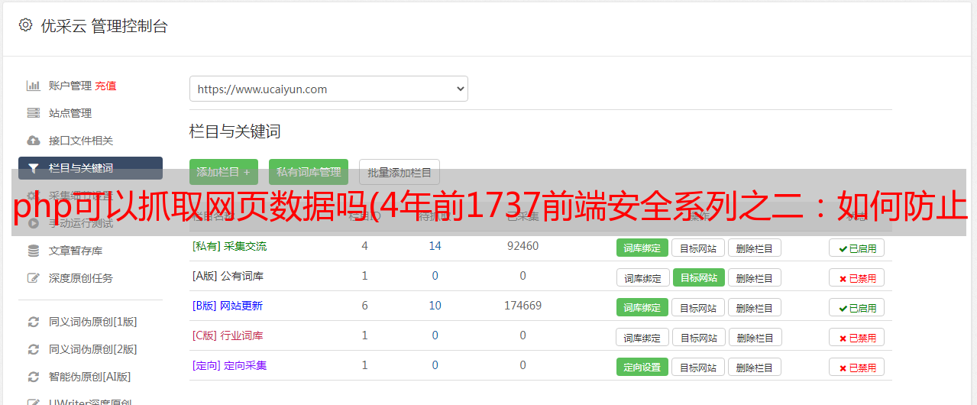The height and width of the screenshot is (405, 977).
Task: Toggle 已禁用 status for 行业词库
Action: tap(857, 337)
